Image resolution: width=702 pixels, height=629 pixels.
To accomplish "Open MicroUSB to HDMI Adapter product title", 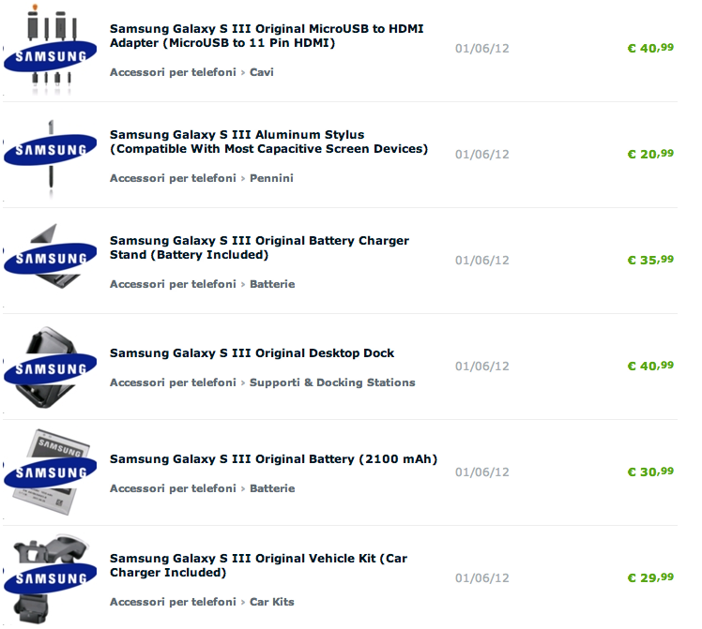I will 267,36.
